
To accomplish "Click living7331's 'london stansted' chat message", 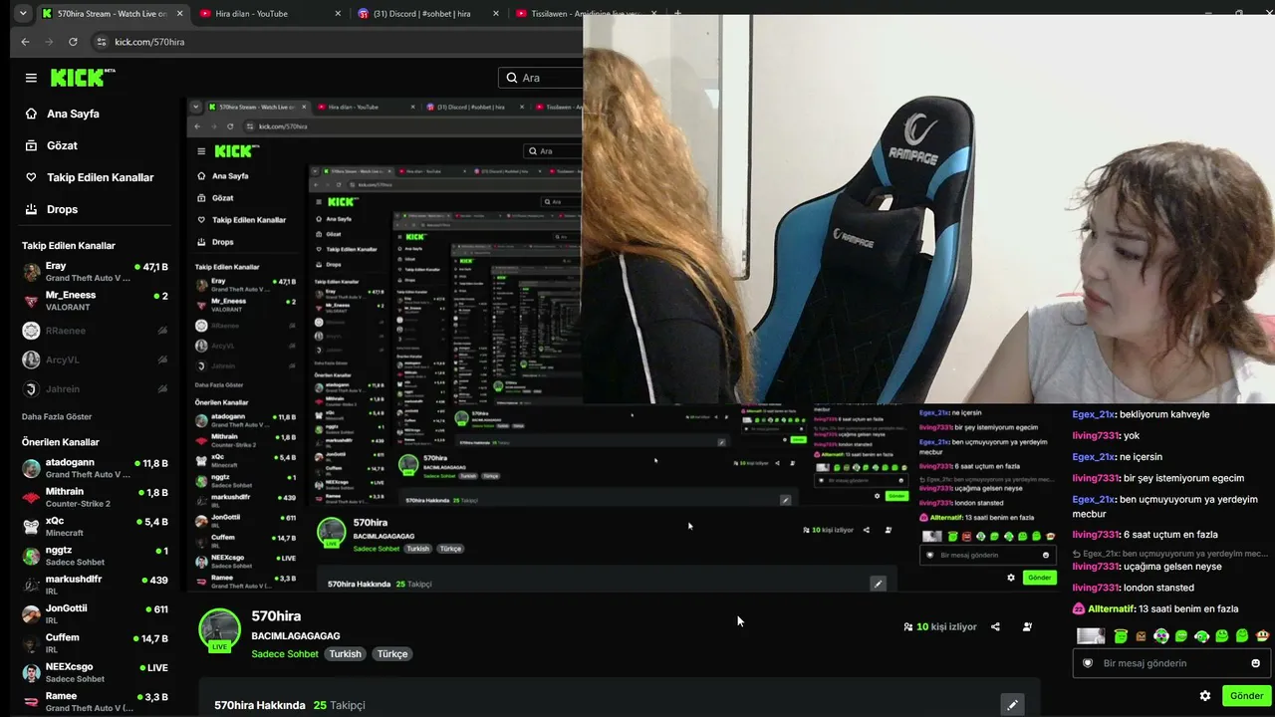I will (1133, 588).
